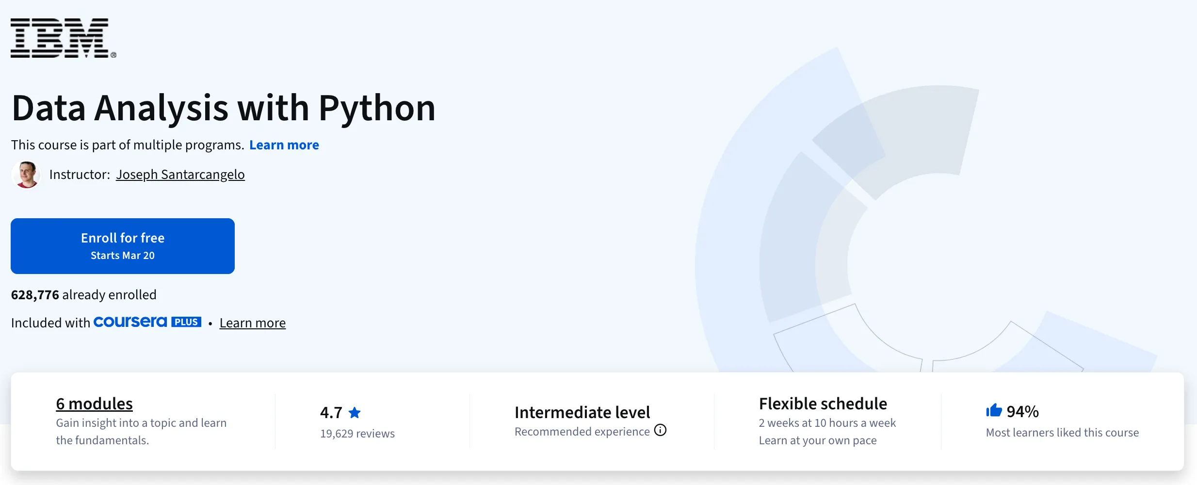Click the instructor's profile photo

point(27,174)
